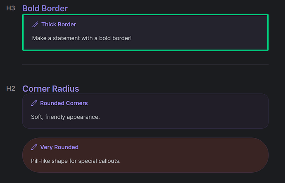285x183 pixels.
Task: Click the blank gap between the two rounded callouts
Action: (145, 133)
